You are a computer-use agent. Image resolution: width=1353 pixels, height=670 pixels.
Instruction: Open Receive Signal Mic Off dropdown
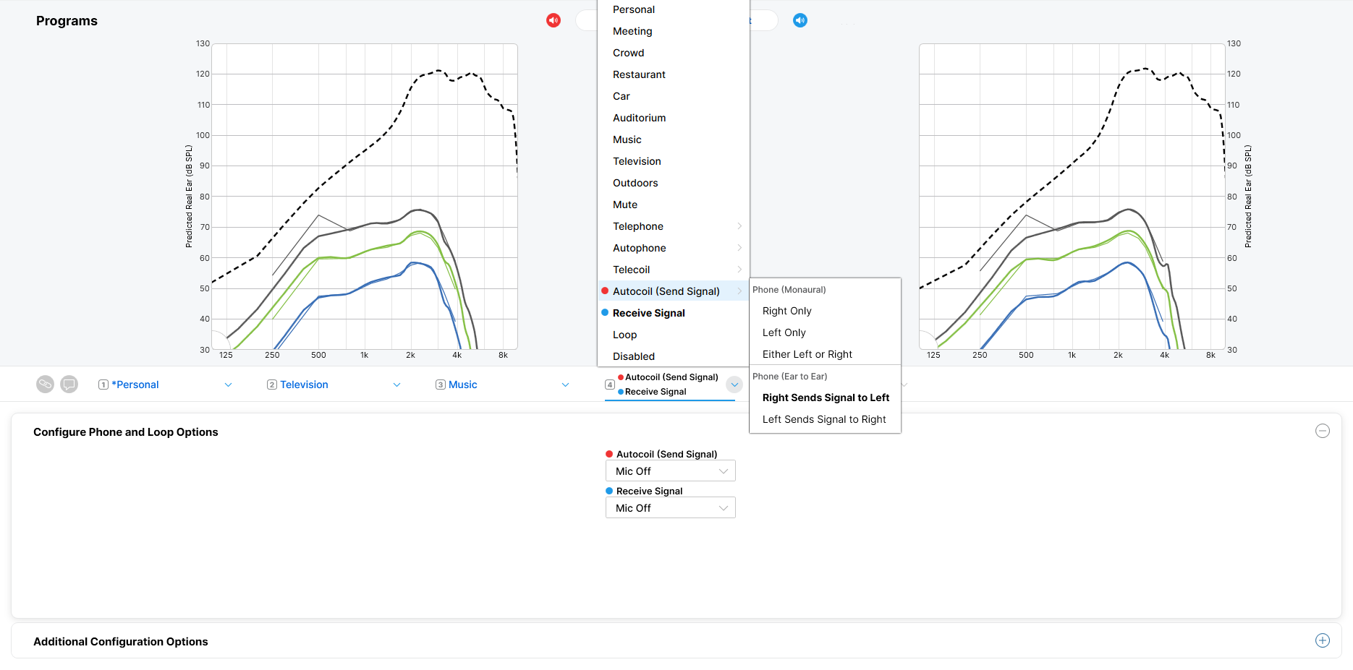[x=671, y=508]
